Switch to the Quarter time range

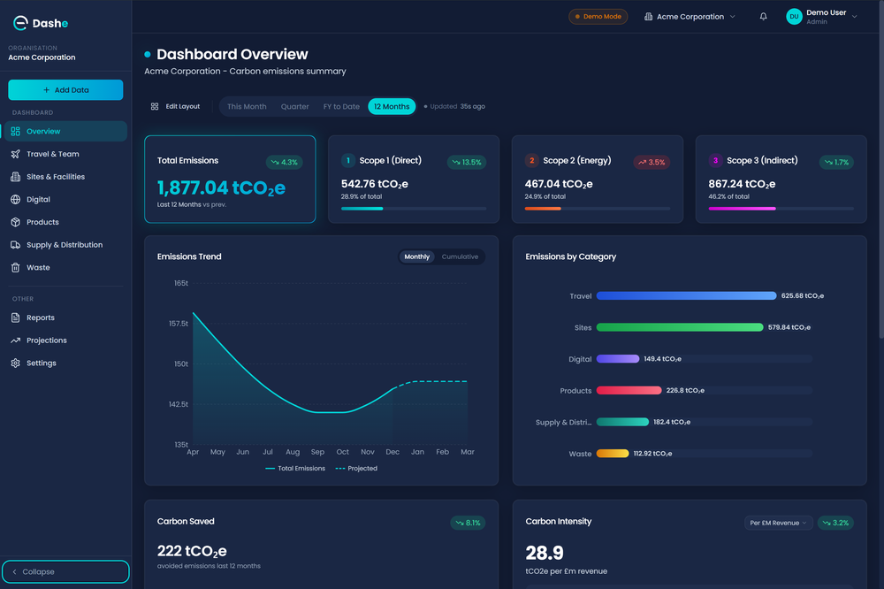[x=294, y=105]
